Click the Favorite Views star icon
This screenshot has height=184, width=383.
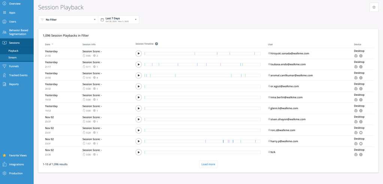click(4, 155)
